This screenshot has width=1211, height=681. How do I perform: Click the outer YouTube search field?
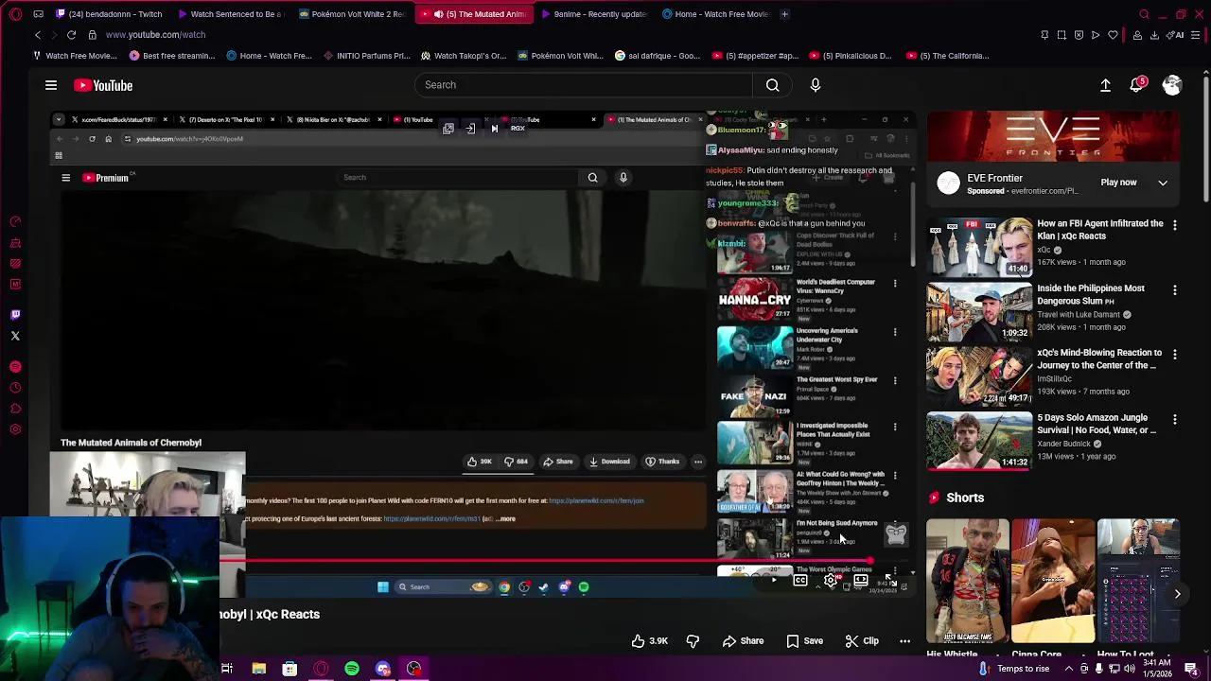(584, 85)
